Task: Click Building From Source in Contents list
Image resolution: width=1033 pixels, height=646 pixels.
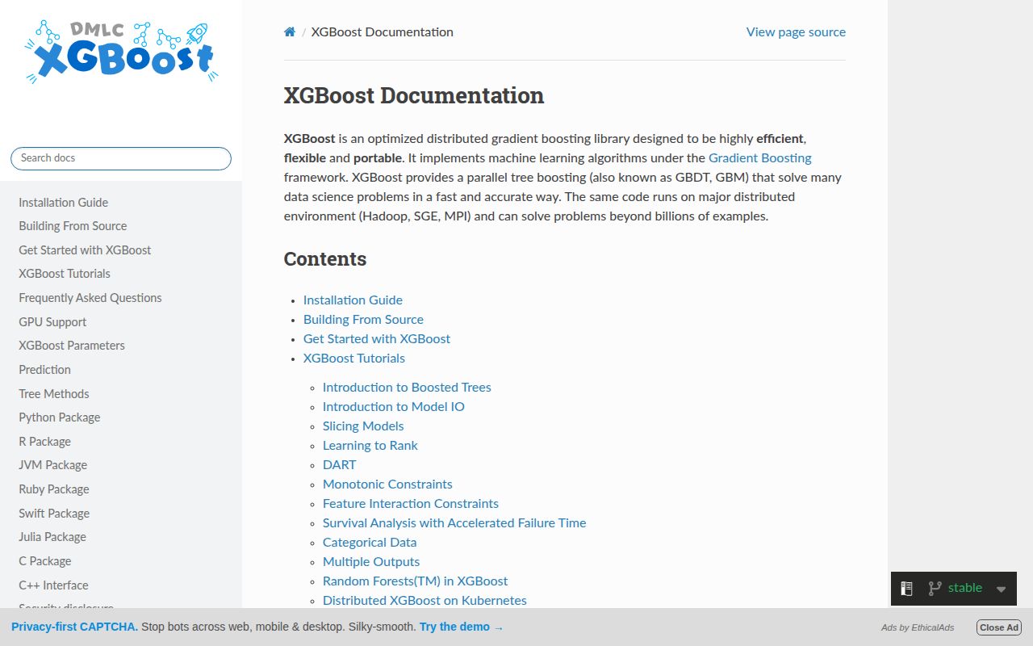Action: pos(363,320)
